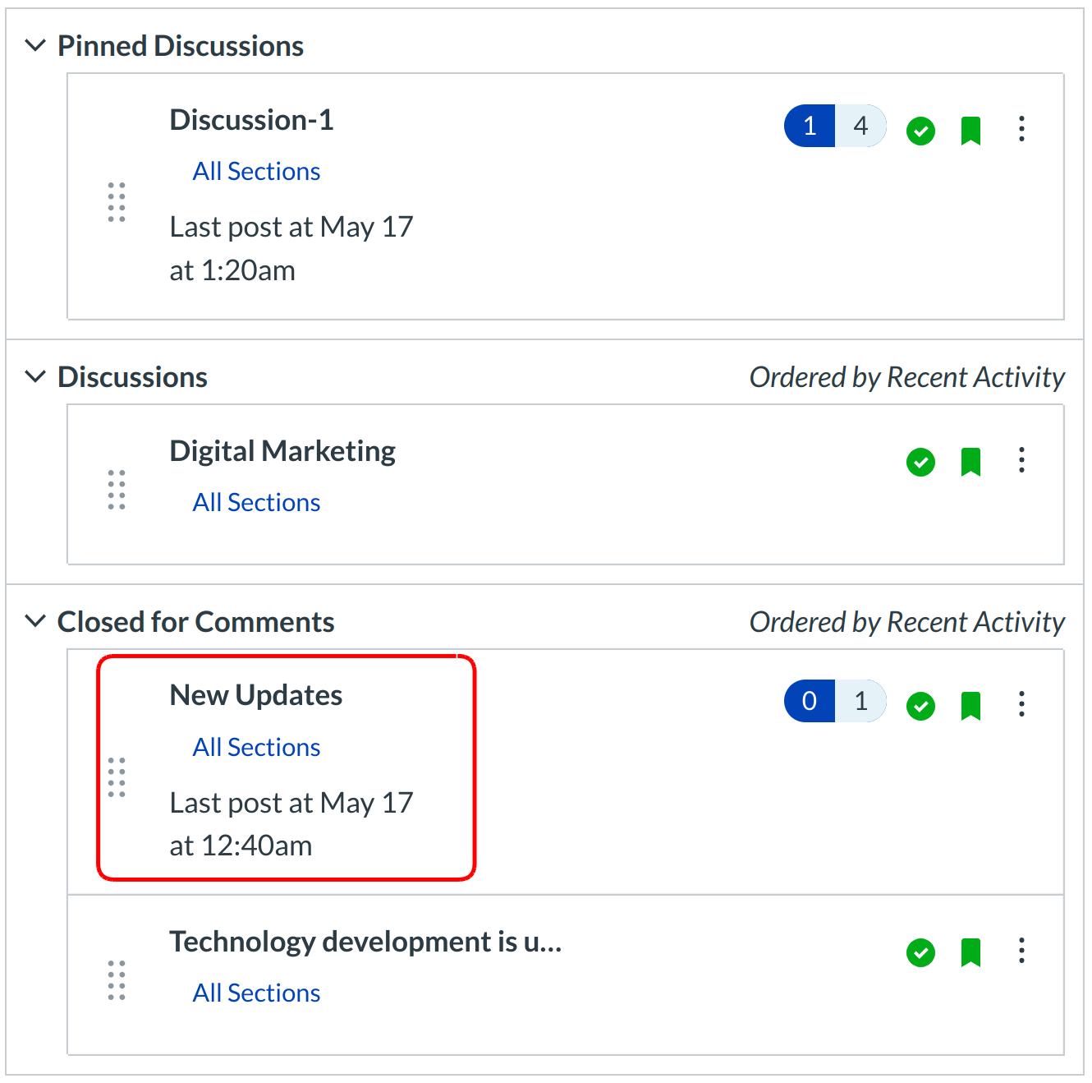The height and width of the screenshot is (1083, 1092).
Task: Open the options menu for Discussion-1
Action: pyautogui.click(x=1021, y=128)
